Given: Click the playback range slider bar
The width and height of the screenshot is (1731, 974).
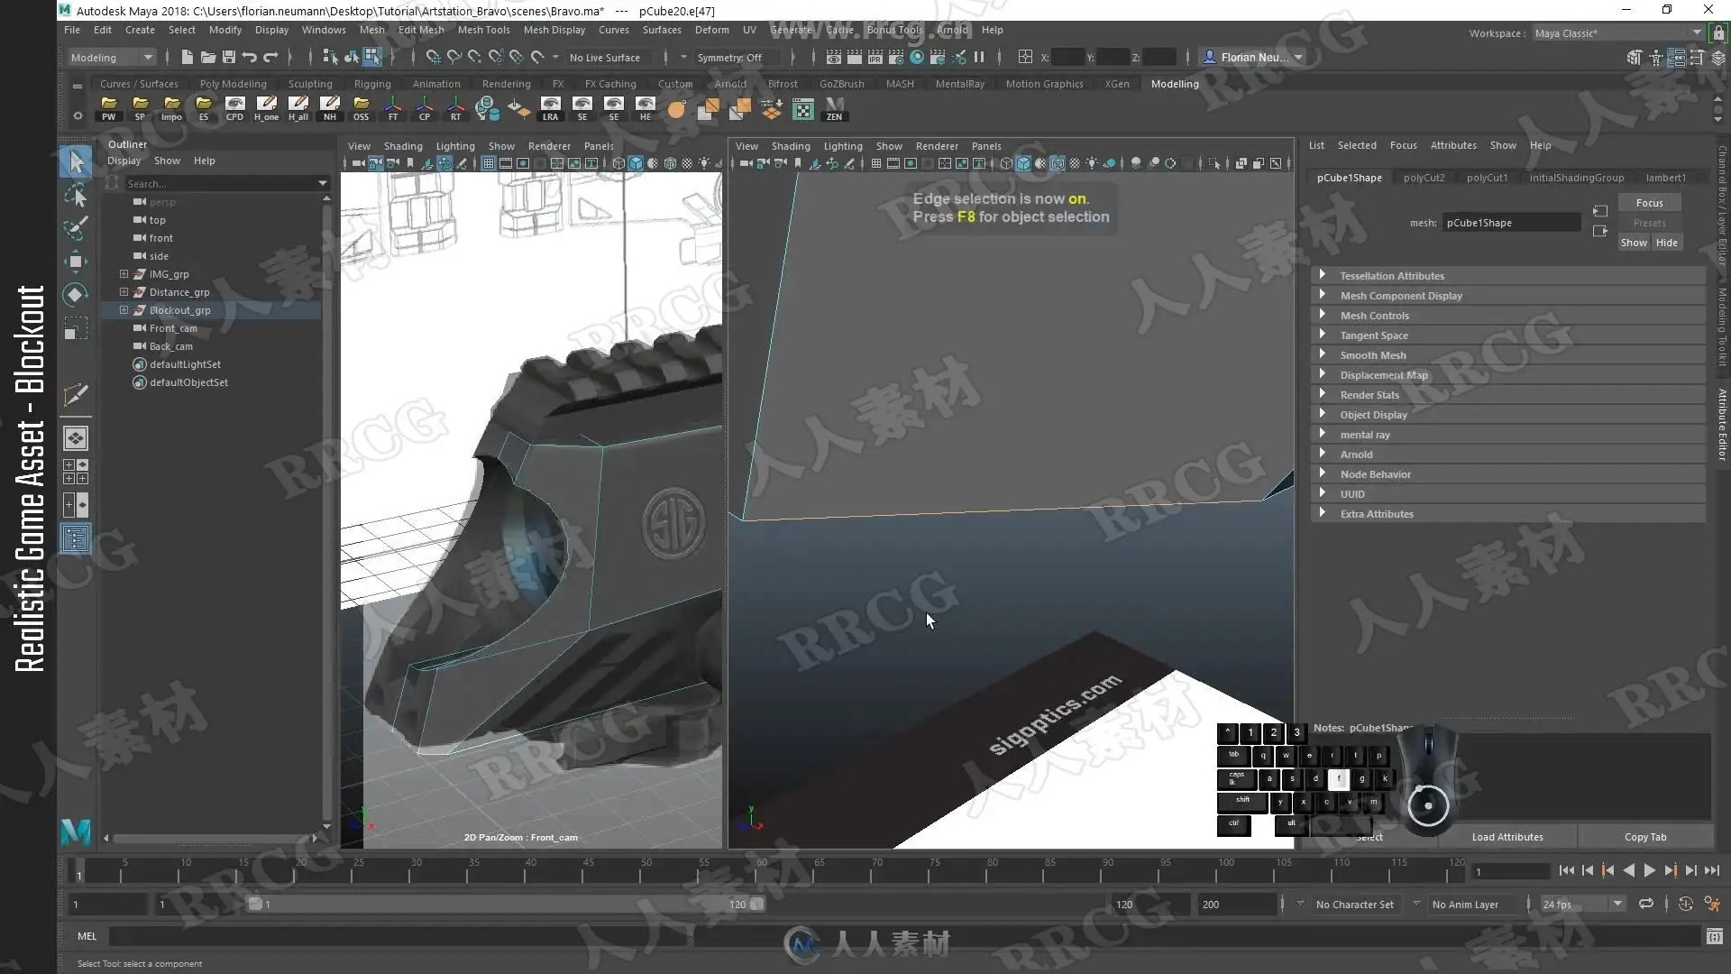Looking at the screenshot, I should pyautogui.click(x=505, y=904).
